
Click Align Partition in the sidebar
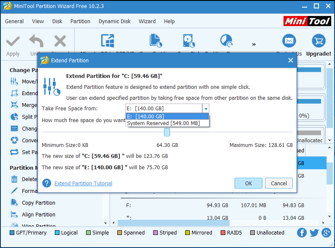tap(38, 214)
